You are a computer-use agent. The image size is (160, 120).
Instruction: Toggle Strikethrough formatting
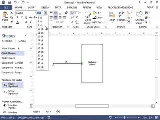pyautogui.click(x=31, y=17)
